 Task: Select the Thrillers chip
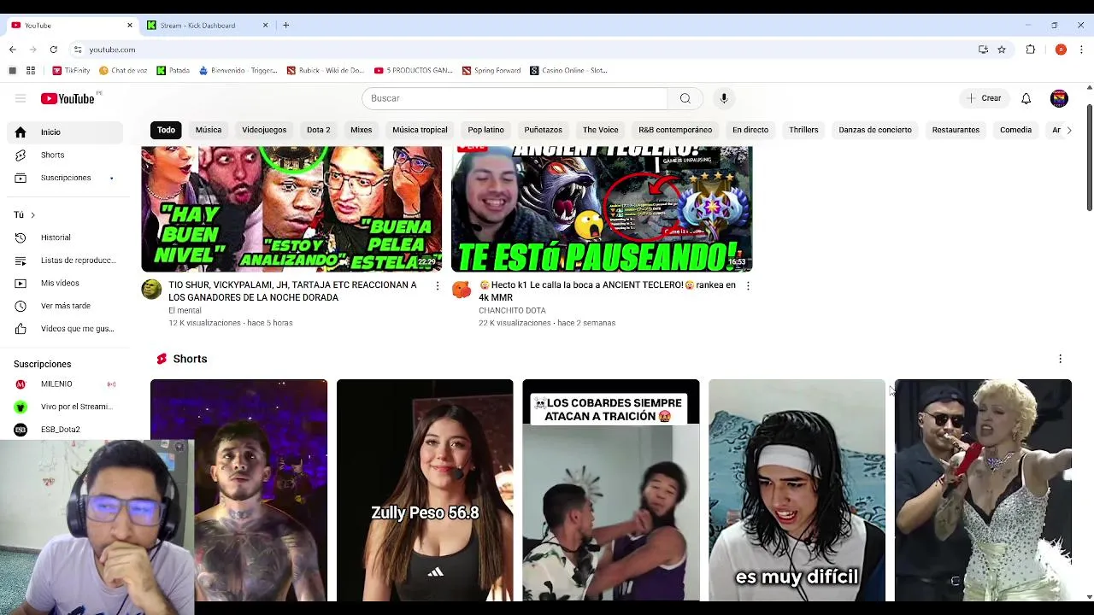point(803,130)
